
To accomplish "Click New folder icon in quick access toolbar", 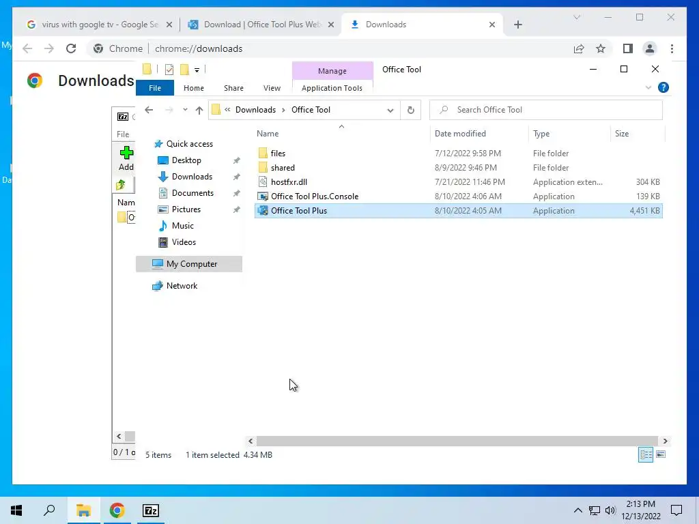I will click(x=184, y=70).
